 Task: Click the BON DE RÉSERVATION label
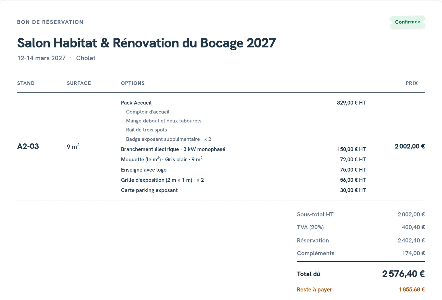[50, 22]
